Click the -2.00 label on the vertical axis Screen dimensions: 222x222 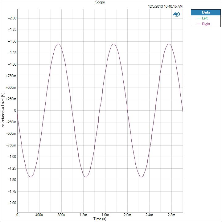pos(12,203)
